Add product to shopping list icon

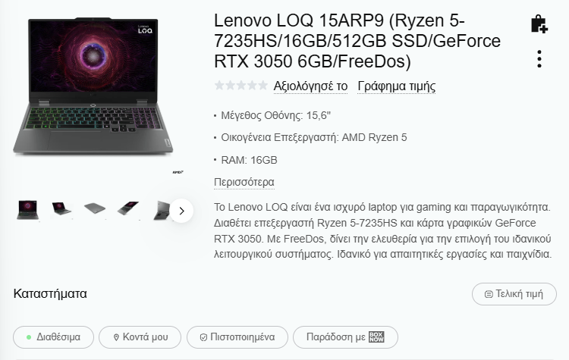pyautogui.click(x=539, y=25)
